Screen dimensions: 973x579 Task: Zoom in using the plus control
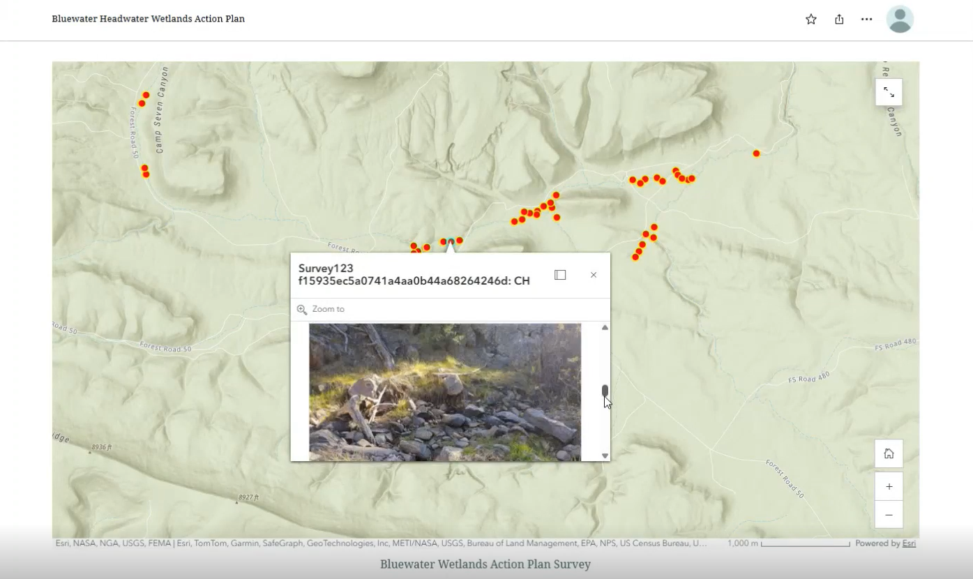(x=889, y=486)
